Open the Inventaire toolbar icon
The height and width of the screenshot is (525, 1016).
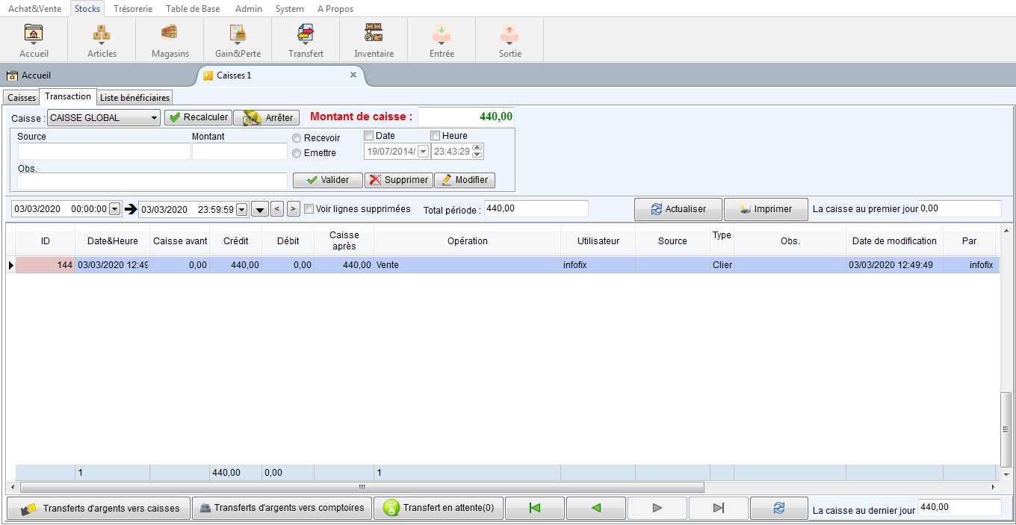point(374,34)
